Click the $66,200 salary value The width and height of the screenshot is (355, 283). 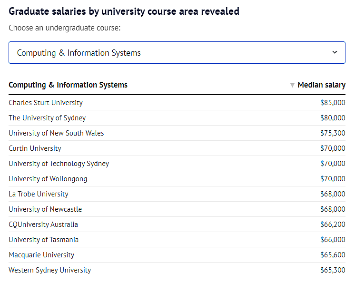[333, 224]
